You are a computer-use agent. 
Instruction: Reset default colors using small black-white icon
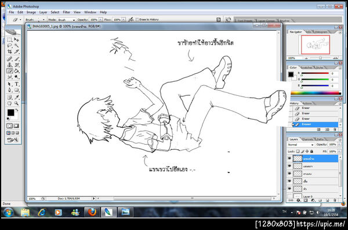coord(8,118)
